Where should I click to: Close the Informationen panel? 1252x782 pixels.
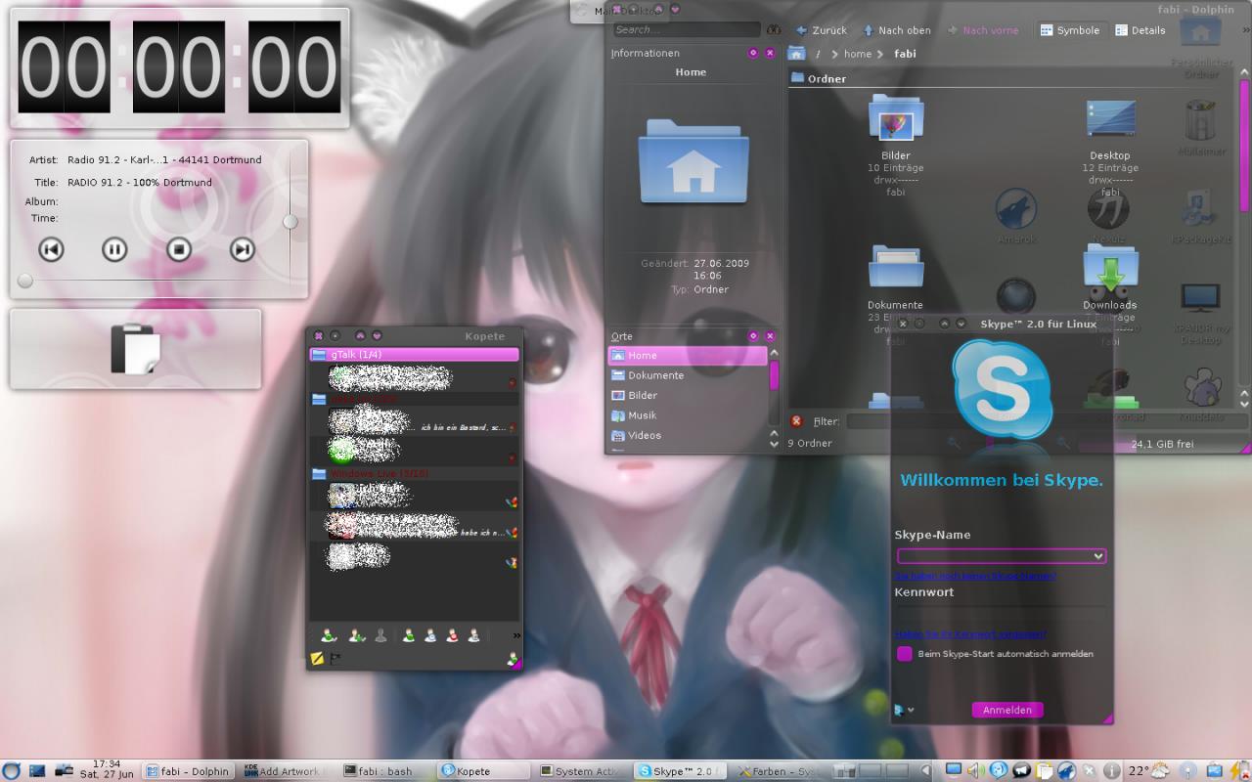click(770, 53)
